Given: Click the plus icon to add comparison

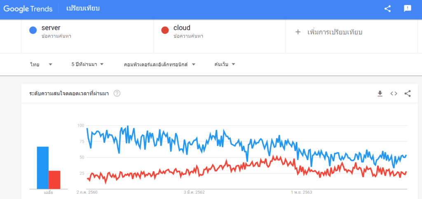Looking at the screenshot, I should [x=298, y=32].
